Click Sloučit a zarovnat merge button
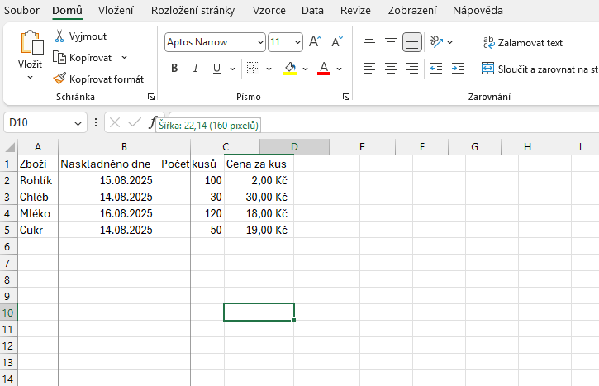This screenshot has width=599, height=386. (x=540, y=69)
